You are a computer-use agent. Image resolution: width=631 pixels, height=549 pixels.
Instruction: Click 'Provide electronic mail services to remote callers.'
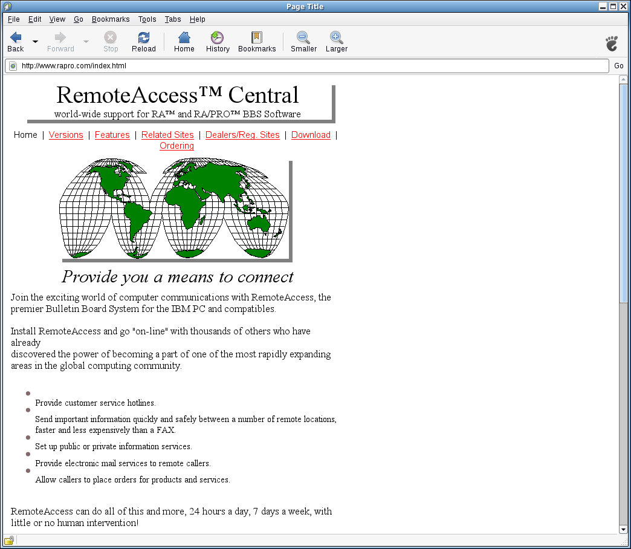click(x=123, y=463)
